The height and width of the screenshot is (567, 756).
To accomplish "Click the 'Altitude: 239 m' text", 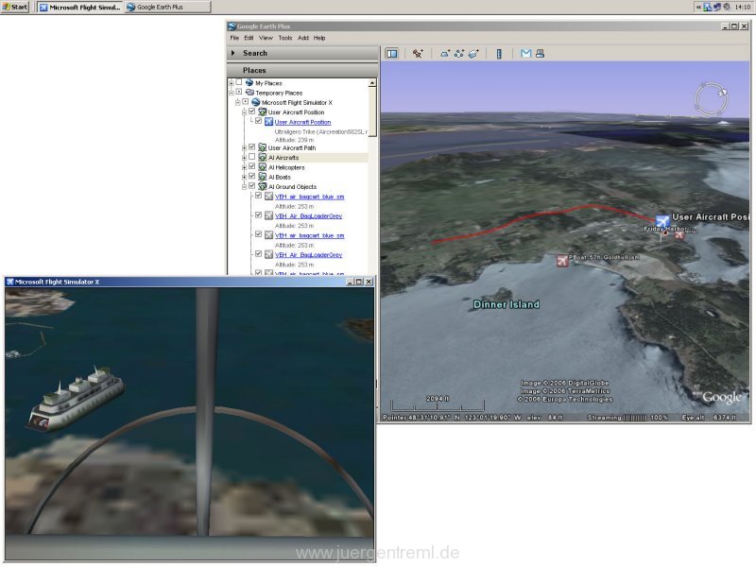I will tap(294, 140).
